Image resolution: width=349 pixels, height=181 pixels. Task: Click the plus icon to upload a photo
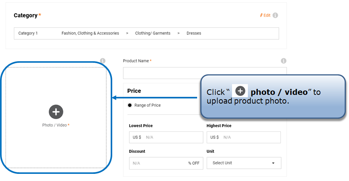pyautogui.click(x=56, y=112)
